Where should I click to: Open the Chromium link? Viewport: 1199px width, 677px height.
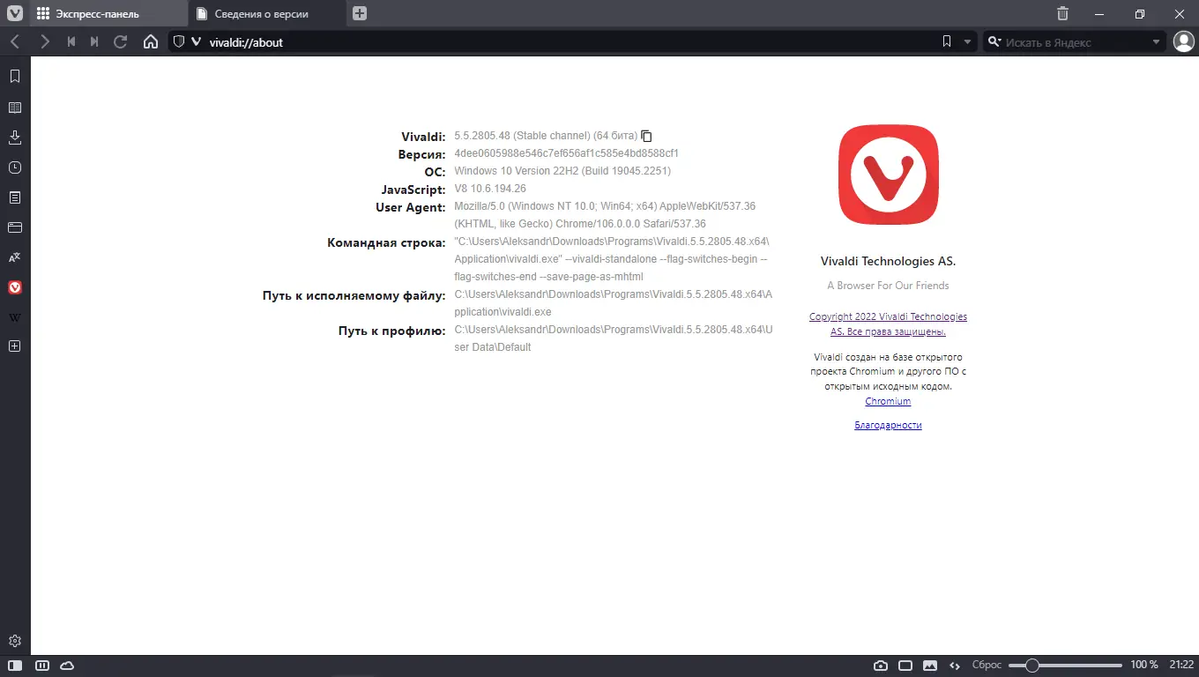888,401
